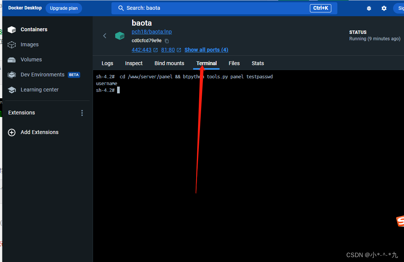This screenshot has height=262, width=404.
Task: Select Containers in the sidebar
Action: tap(34, 30)
